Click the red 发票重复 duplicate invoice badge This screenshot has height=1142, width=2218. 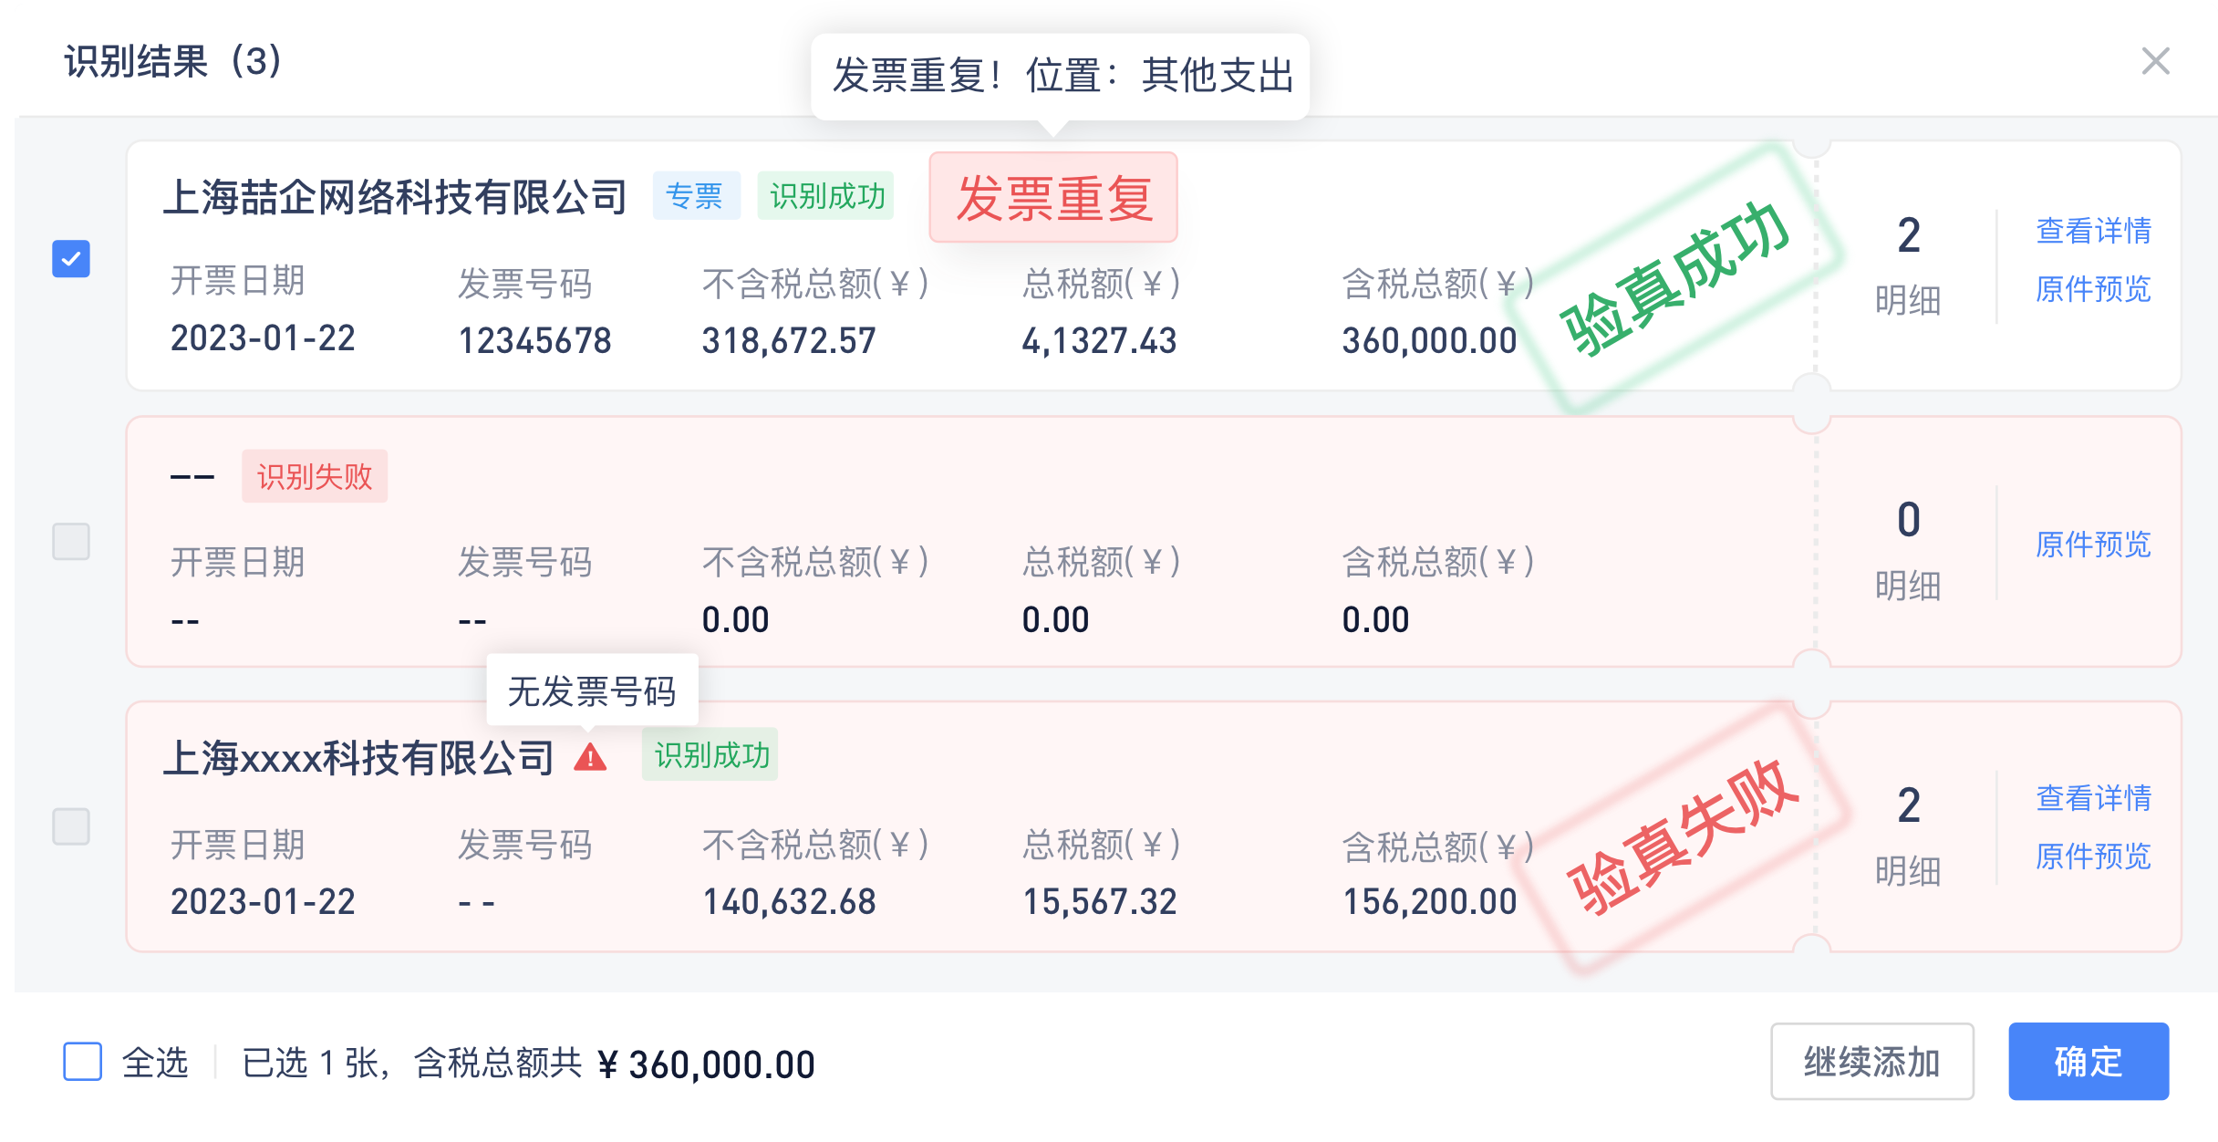tap(1053, 197)
